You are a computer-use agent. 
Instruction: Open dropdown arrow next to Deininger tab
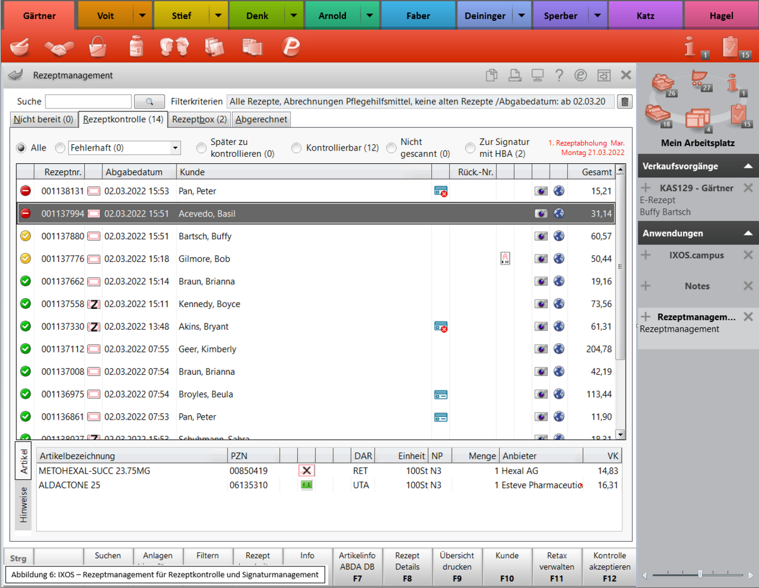tap(521, 16)
